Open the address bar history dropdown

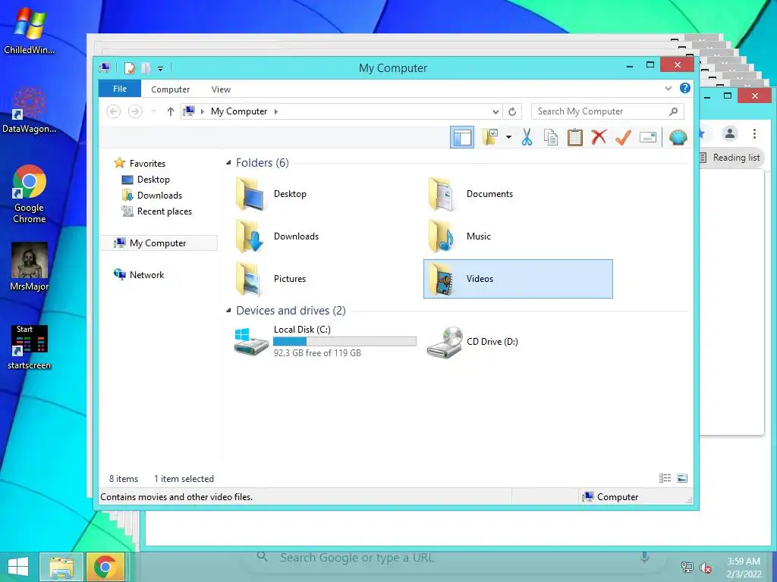[495, 111]
